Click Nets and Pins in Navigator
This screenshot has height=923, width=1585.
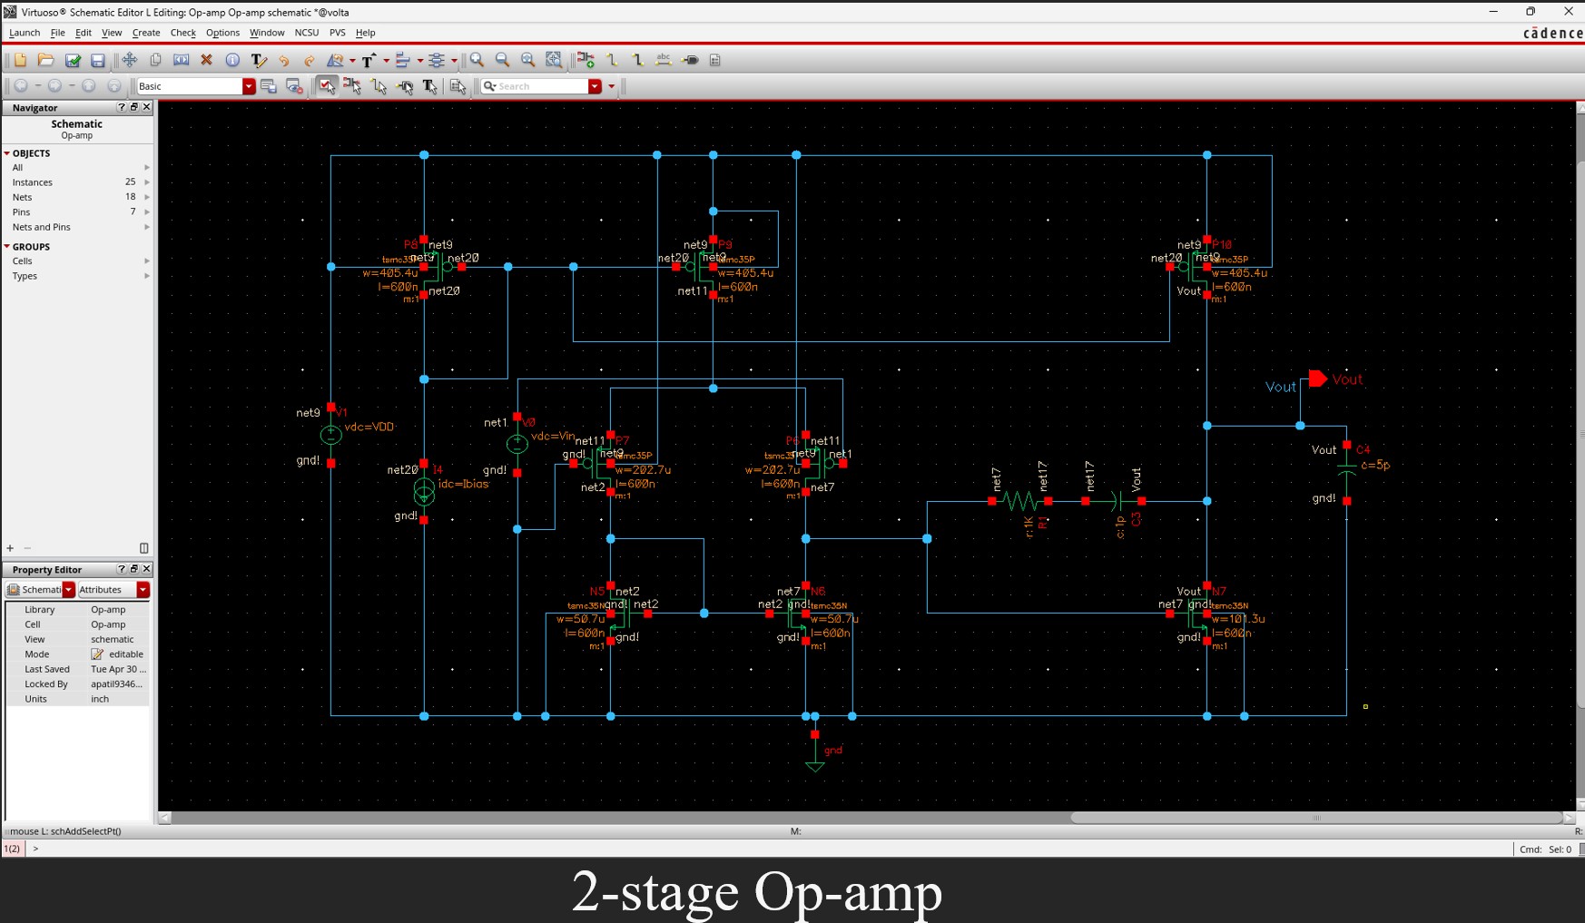coord(41,227)
